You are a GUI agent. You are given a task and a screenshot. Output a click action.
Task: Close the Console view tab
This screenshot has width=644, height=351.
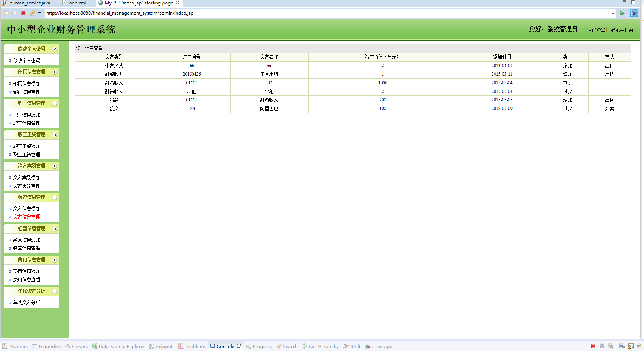coord(239,346)
